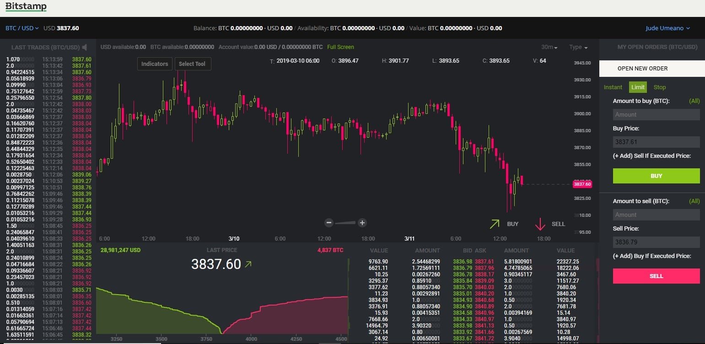The width and height of the screenshot is (705, 344).
Task: Click (All) next to Amount to sell
Action: pyautogui.click(x=694, y=201)
